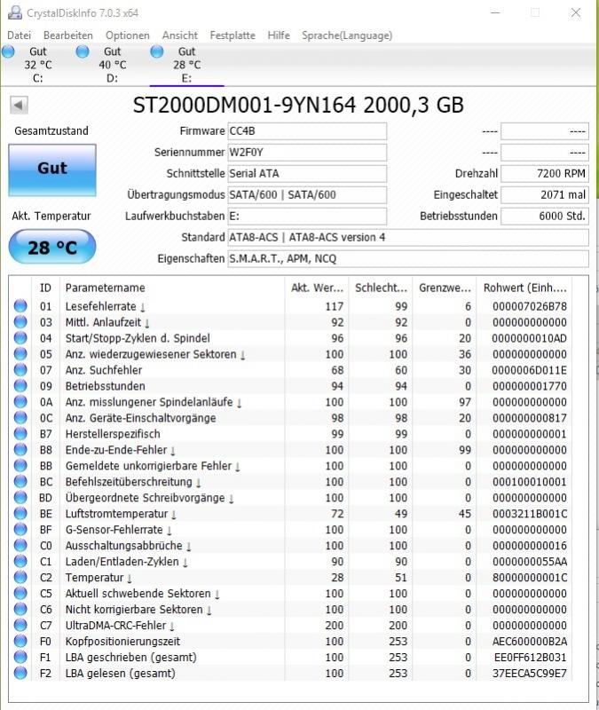Click status icon for Start/Stopp-Zyklen row
Screen dimensions: 599x710
[20, 338]
